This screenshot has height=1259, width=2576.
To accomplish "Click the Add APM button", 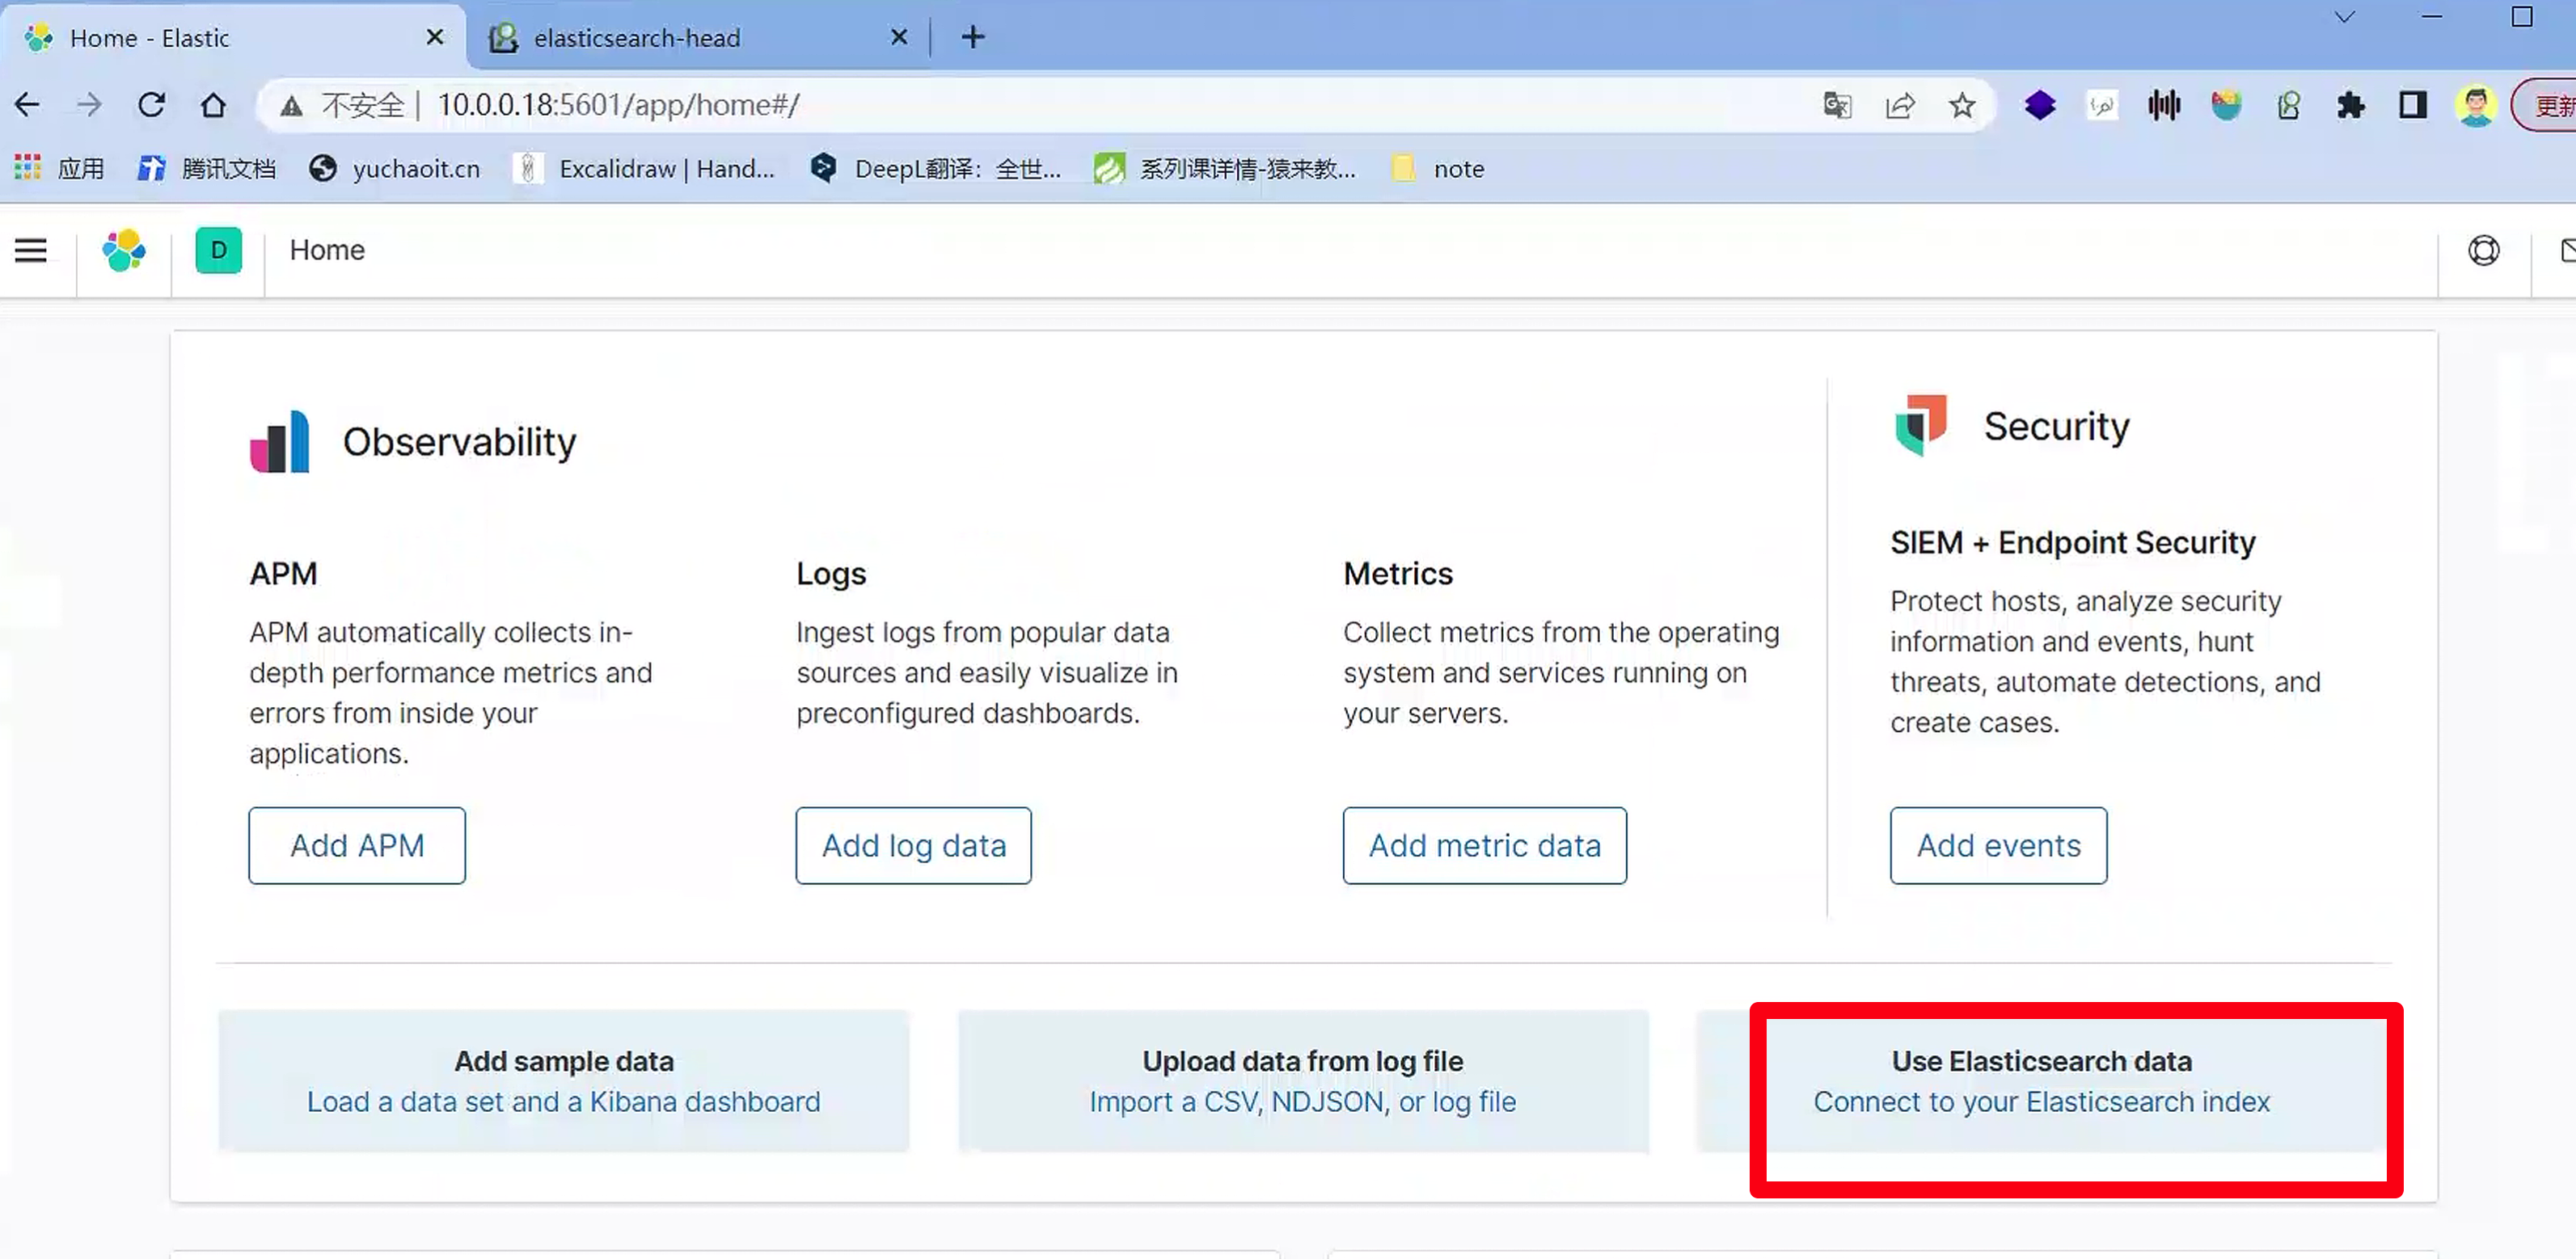I will tap(357, 845).
